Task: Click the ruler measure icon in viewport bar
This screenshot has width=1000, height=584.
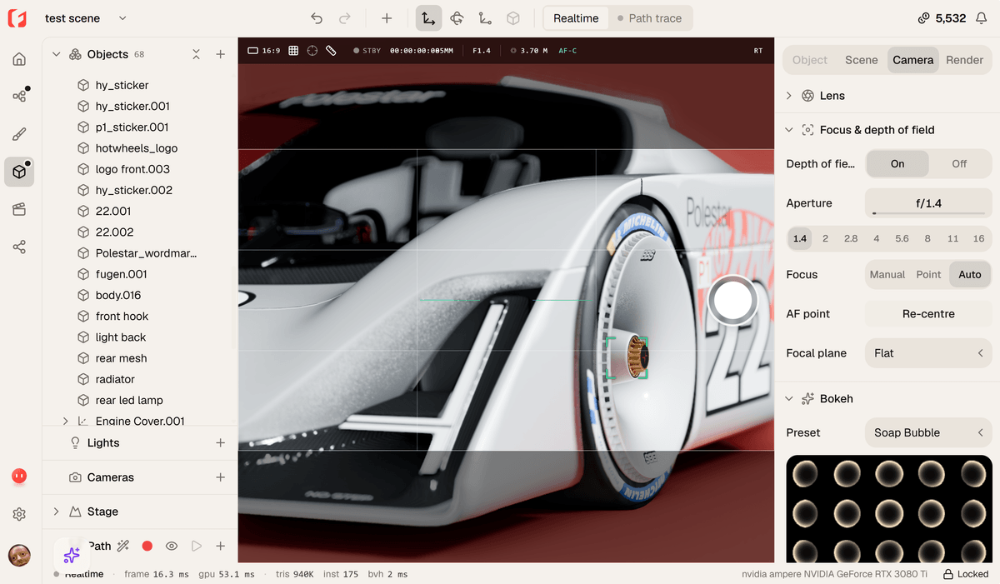Action: tap(331, 51)
